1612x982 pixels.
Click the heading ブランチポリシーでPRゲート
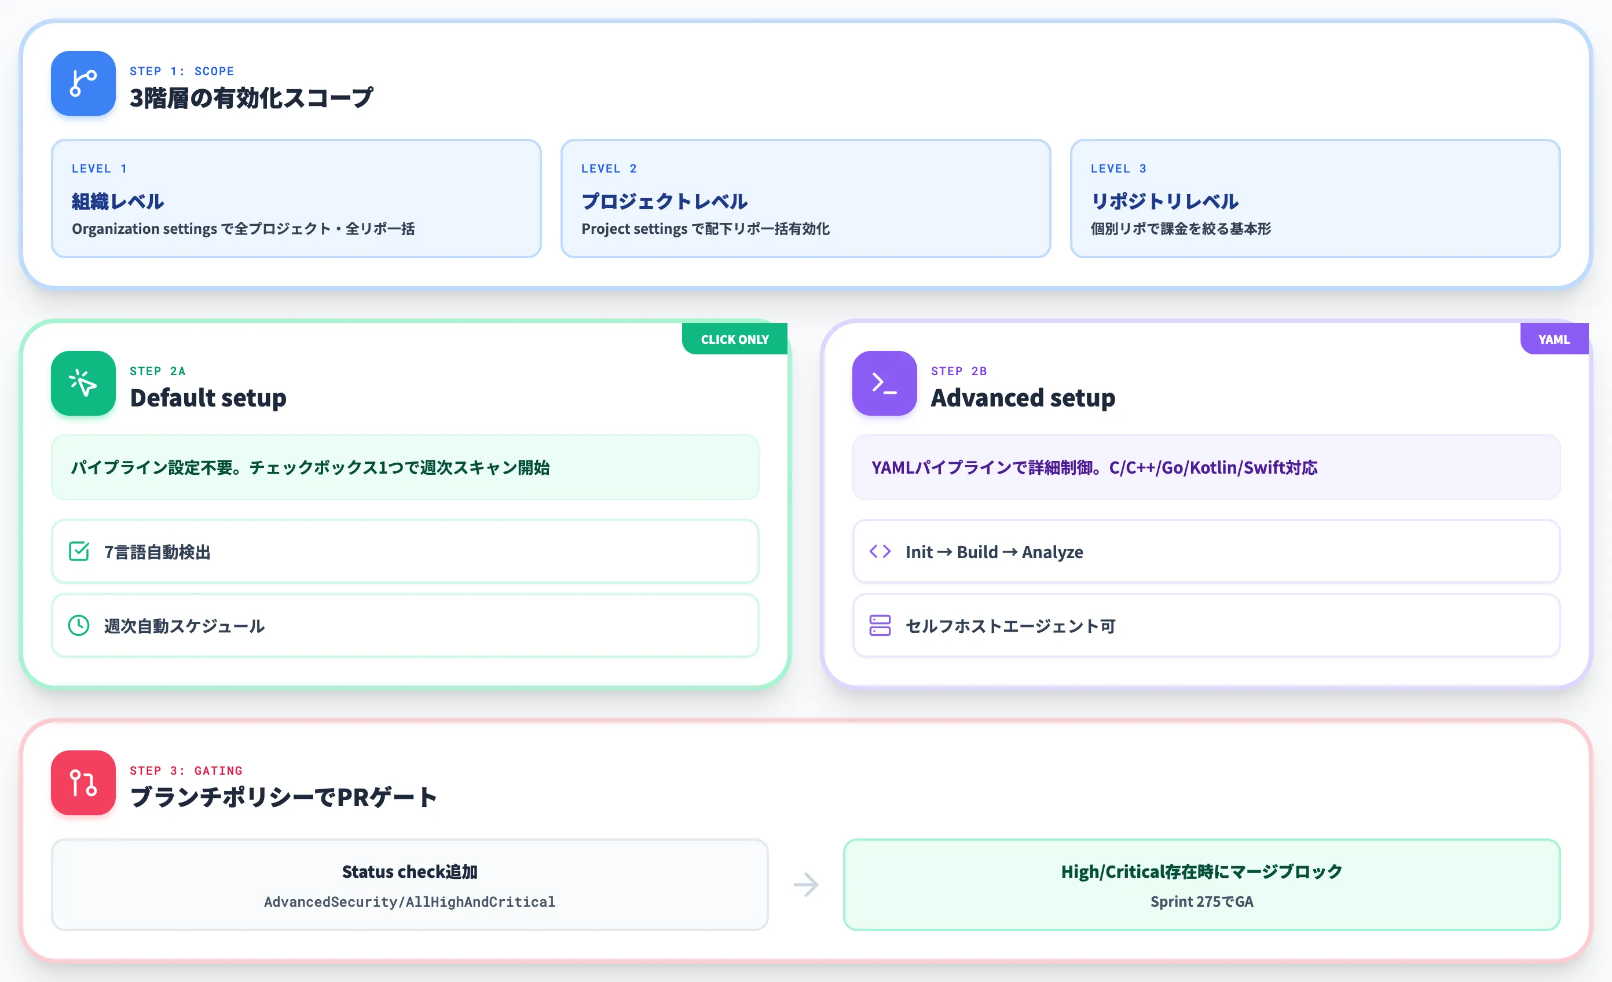click(283, 797)
